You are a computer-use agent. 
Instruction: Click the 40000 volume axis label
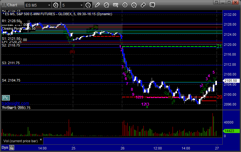coord(229,122)
